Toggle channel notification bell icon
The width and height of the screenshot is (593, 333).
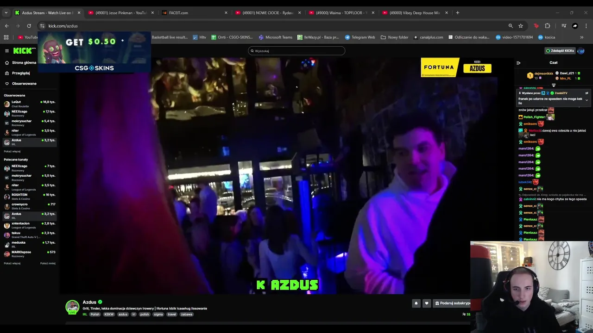(x=416, y=303)
